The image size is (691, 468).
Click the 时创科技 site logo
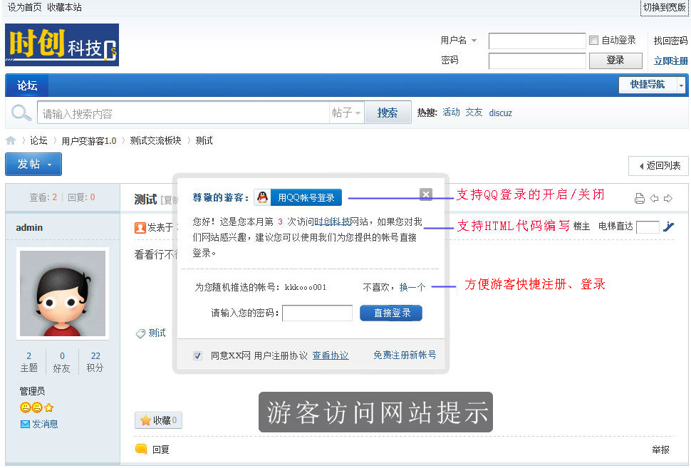coord(62,45)
